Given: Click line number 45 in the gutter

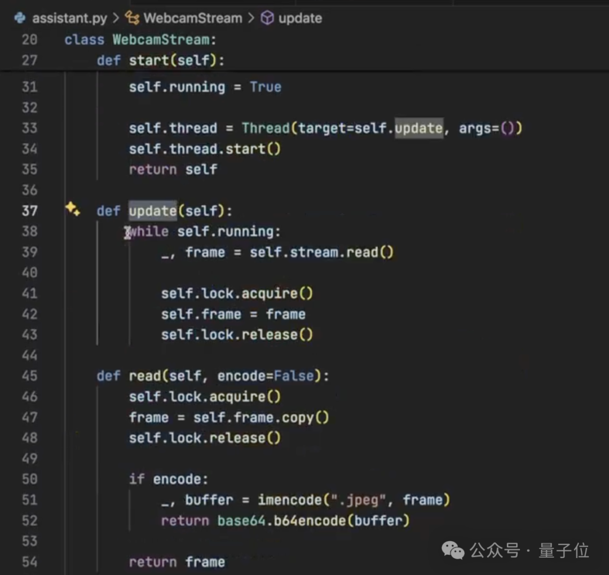Looking at the screenshot, I should click(29, 376).
